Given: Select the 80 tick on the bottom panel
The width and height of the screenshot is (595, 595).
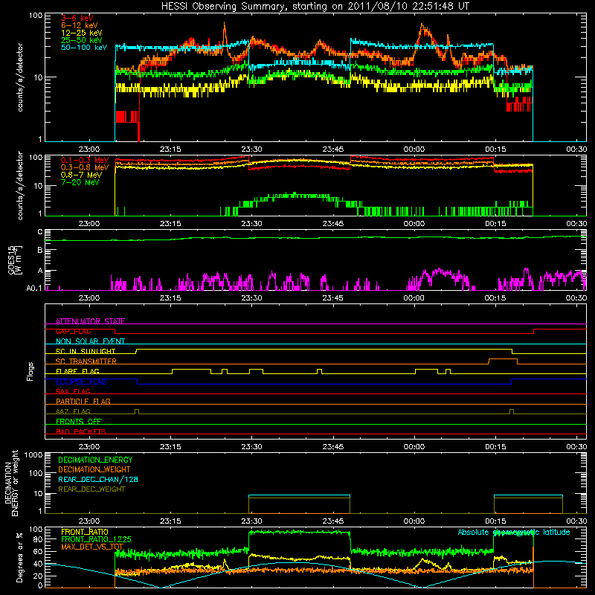Looking at the screenshot, I should click(x=38, y=539).
